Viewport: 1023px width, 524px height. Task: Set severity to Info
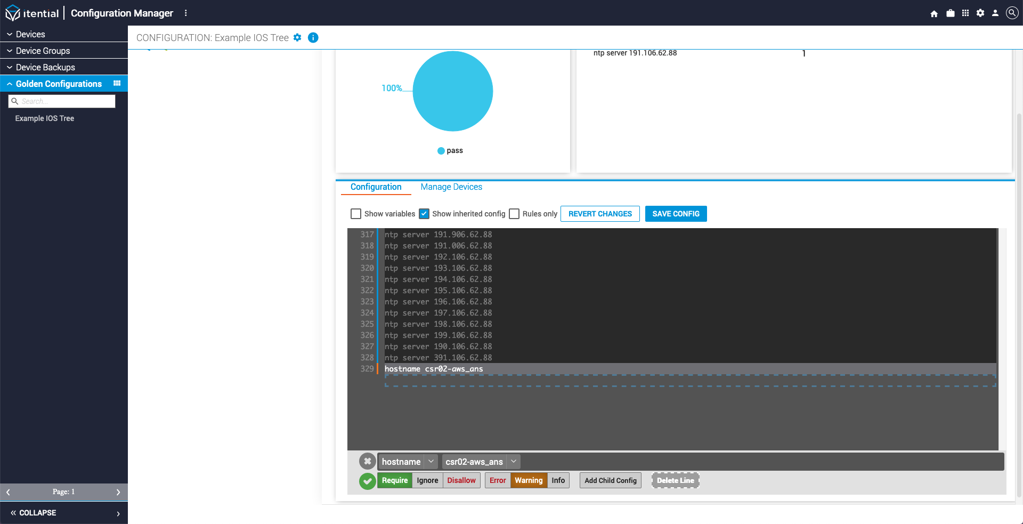click(x=558, y=480)
